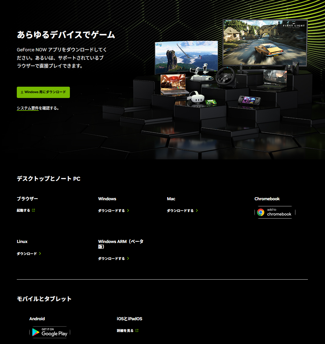Open the システム要件 link

tap(28, 108)
